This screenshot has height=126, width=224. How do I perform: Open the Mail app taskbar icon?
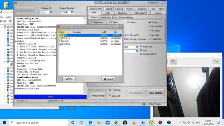click(x=107, y=122)
